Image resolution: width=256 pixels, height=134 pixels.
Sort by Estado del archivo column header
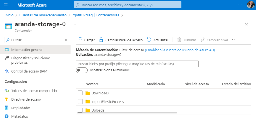(x=236, y=84)
